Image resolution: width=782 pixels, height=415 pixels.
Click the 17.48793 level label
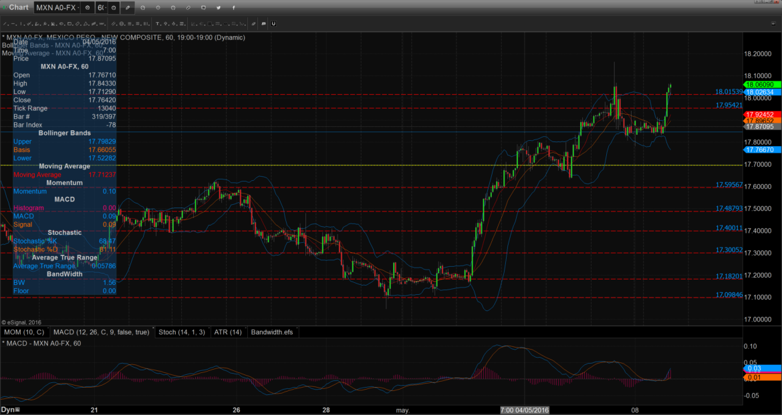click(729, 208)
